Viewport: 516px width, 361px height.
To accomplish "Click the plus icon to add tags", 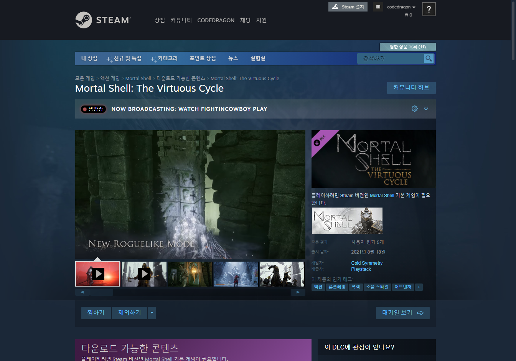I will (419, 287).
